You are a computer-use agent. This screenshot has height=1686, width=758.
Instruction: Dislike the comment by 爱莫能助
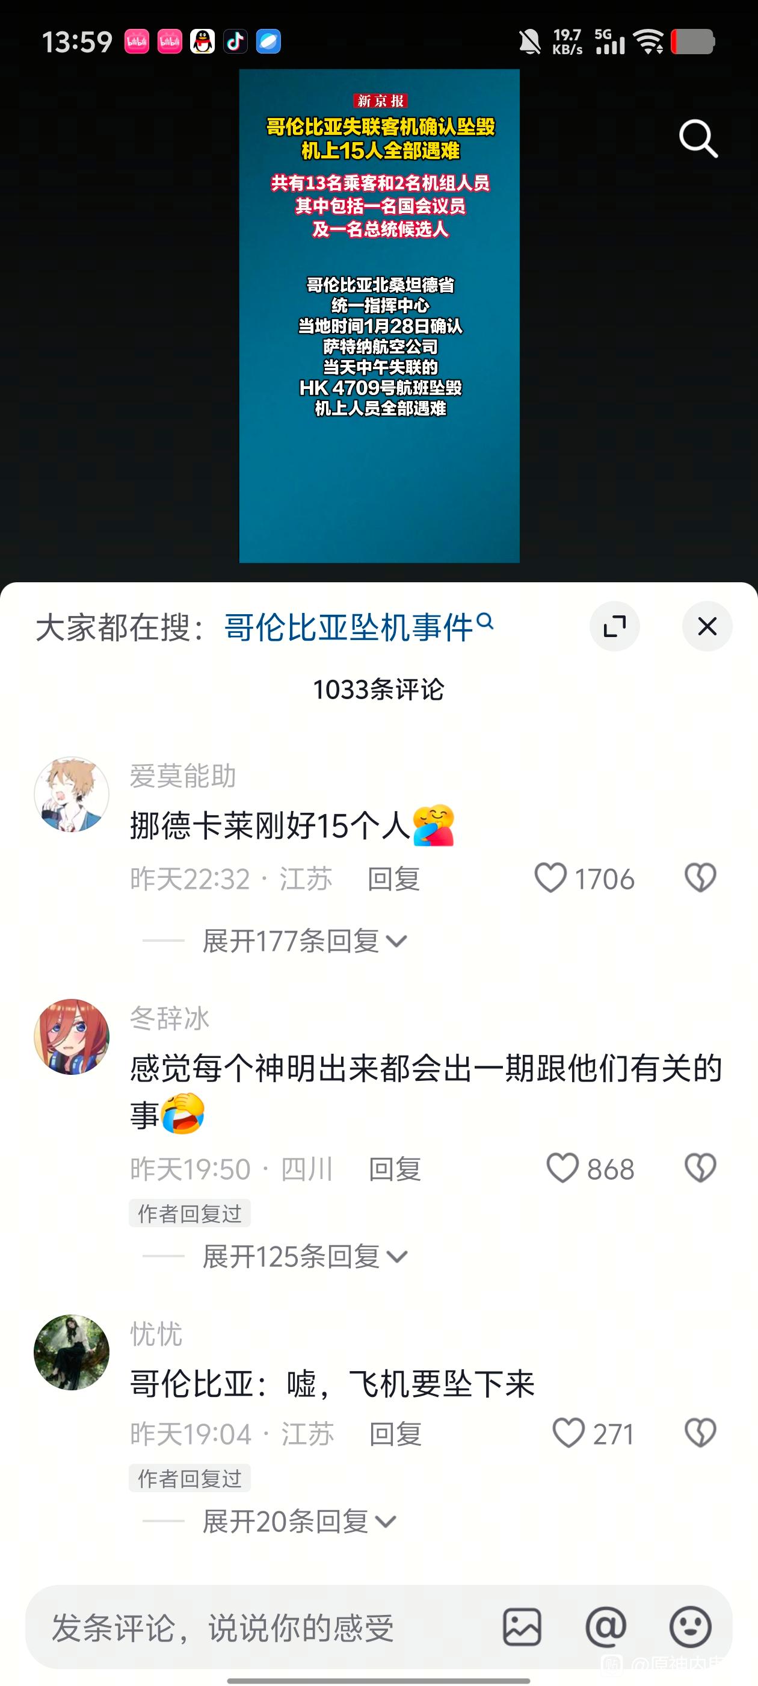[x=700, y=878]
